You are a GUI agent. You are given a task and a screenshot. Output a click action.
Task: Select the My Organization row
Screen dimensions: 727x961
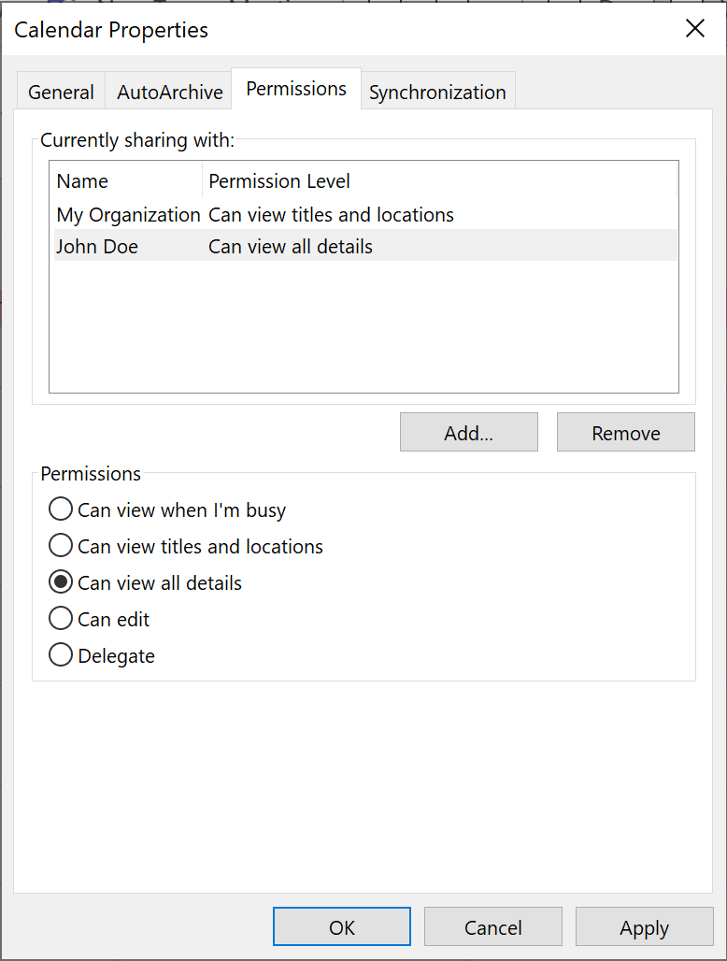pos(128,215)
